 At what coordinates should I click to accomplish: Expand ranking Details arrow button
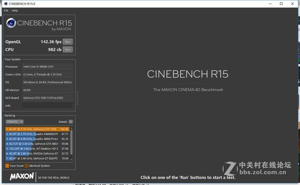click(x=71, y=122)
